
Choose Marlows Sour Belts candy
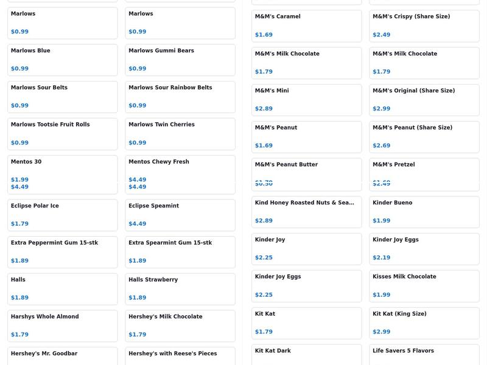62,97
